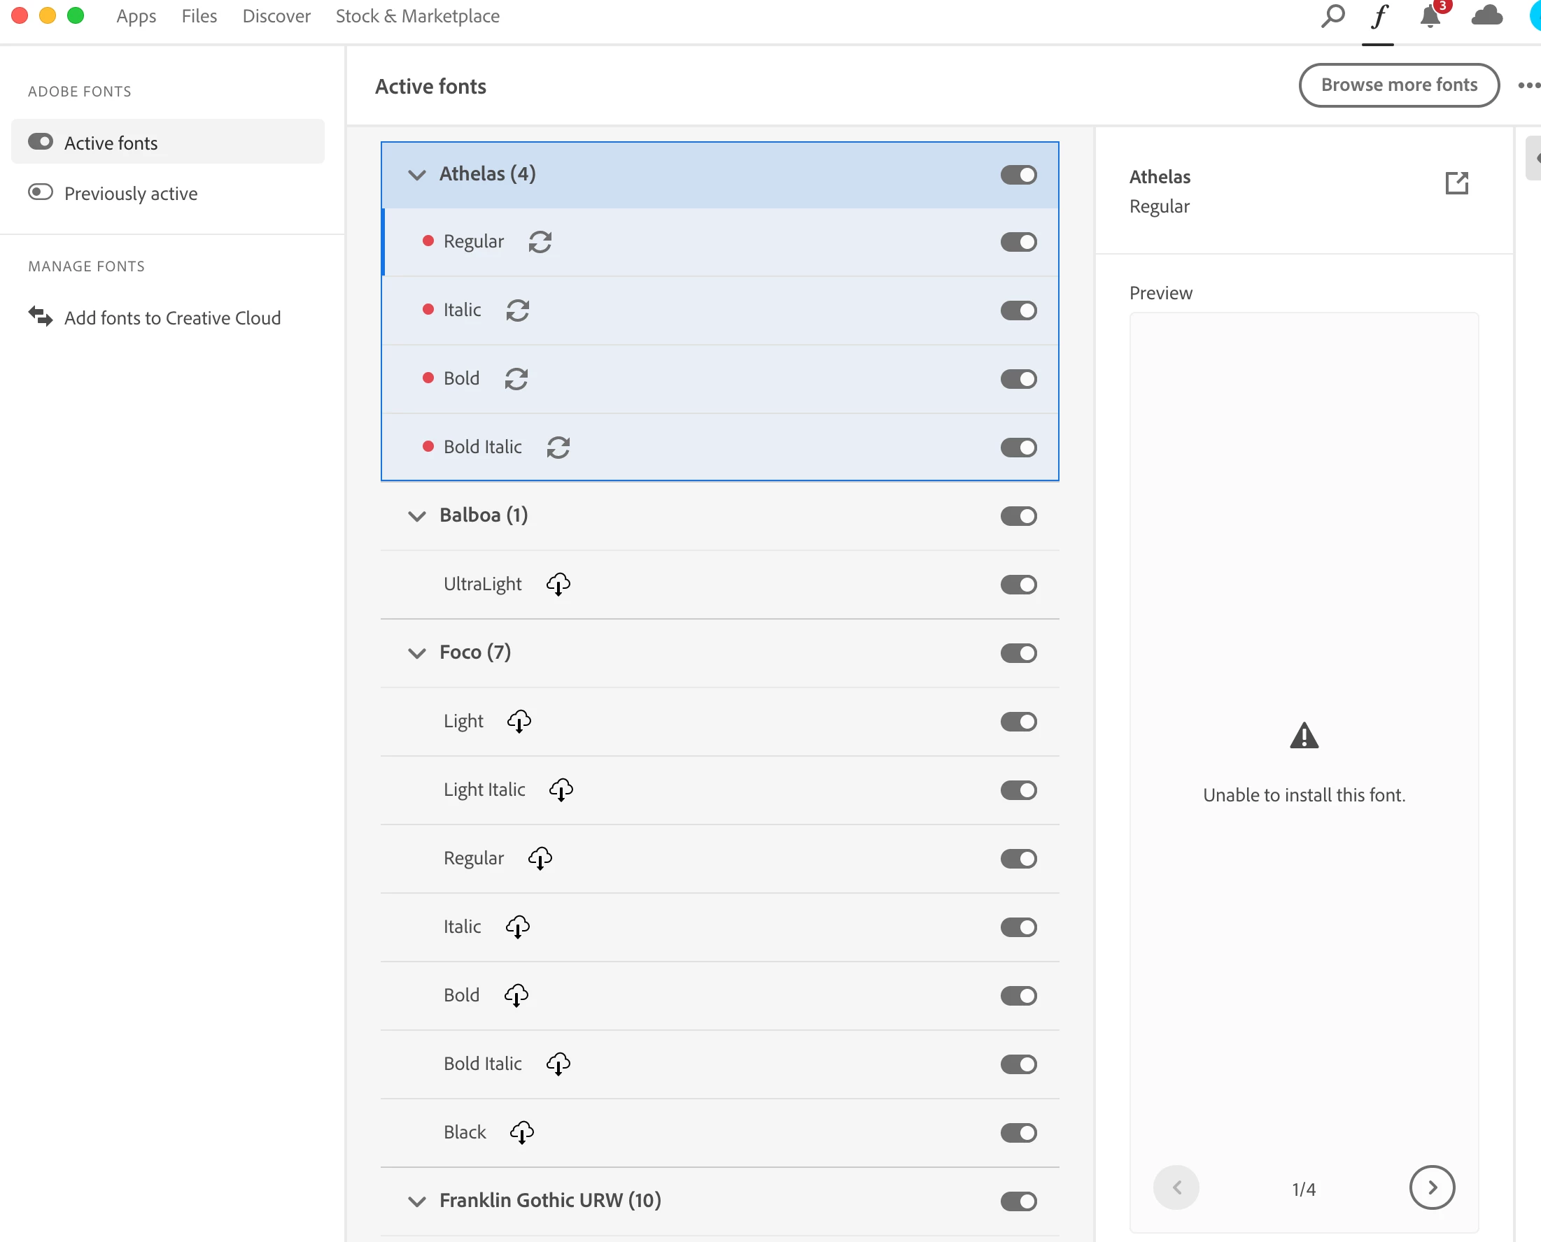Open the Discover tab
The image size is (1541, 1242).
pyautogui.click(x=276, y=16)
